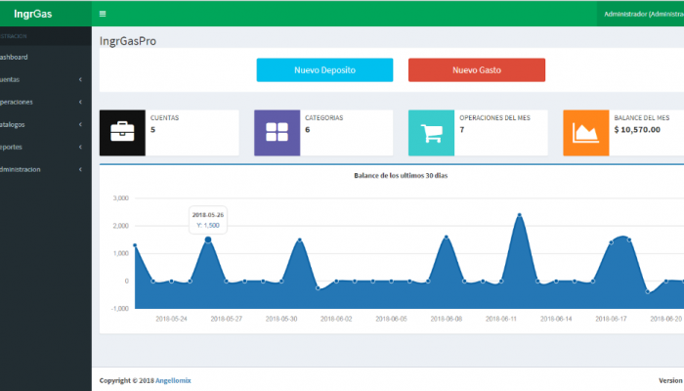Image resolution: width=684 pixels, height=391 pixels.
Task: Click the Nuevo Gasto button
Action: pyautogui.click(x=477, y=69)
